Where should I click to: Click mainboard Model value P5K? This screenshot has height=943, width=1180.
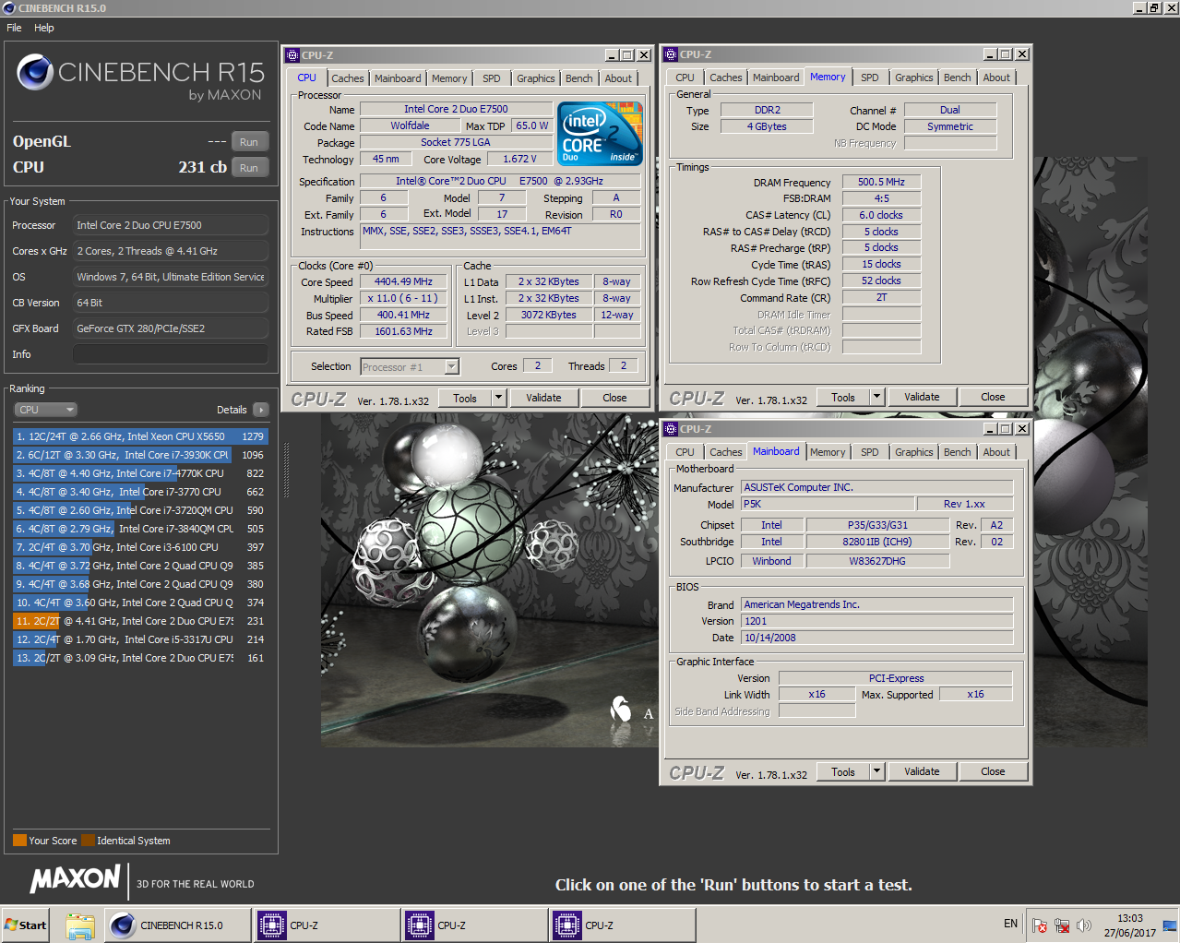coord(828,504)
